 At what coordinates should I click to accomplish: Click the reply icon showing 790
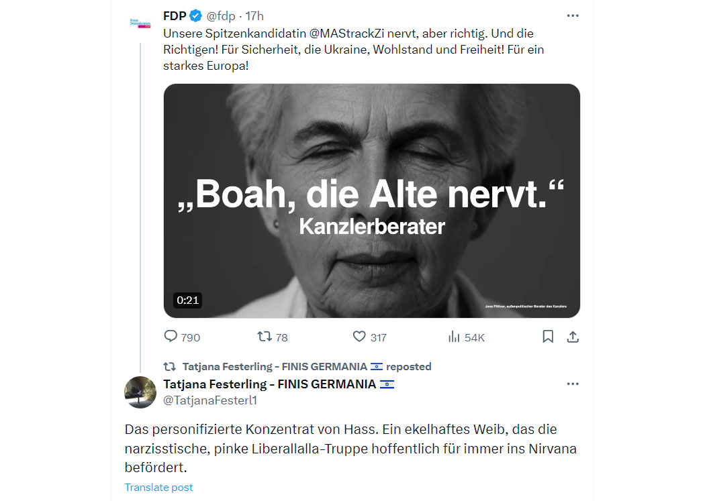[171, 336]
